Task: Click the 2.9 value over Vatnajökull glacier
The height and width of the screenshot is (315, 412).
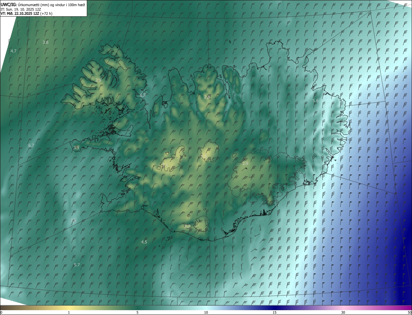Action: (x=245, y=164)
